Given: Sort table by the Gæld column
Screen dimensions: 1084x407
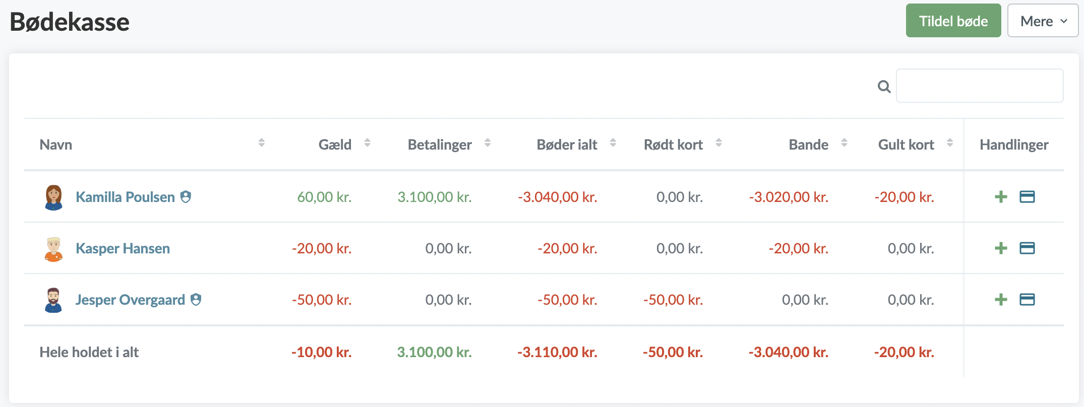Looking at the screenshot, I should (335, 145).
